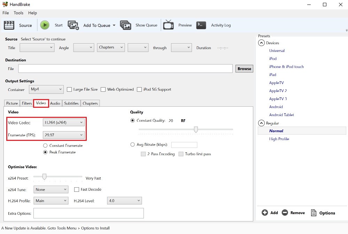
Task: Switch to the Picture tab
Action: [12, 103]
